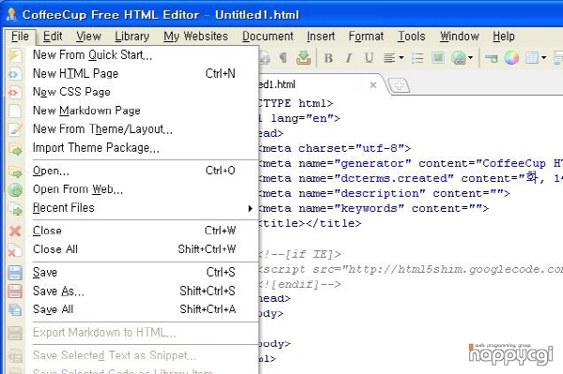Image resolution: width=563 pixels, height=374 pixels.
Task: Open the Document menu
Action: click(x=267, y=37)
